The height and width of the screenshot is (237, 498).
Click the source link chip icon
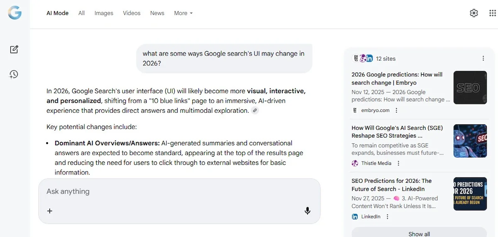[255, 111]
